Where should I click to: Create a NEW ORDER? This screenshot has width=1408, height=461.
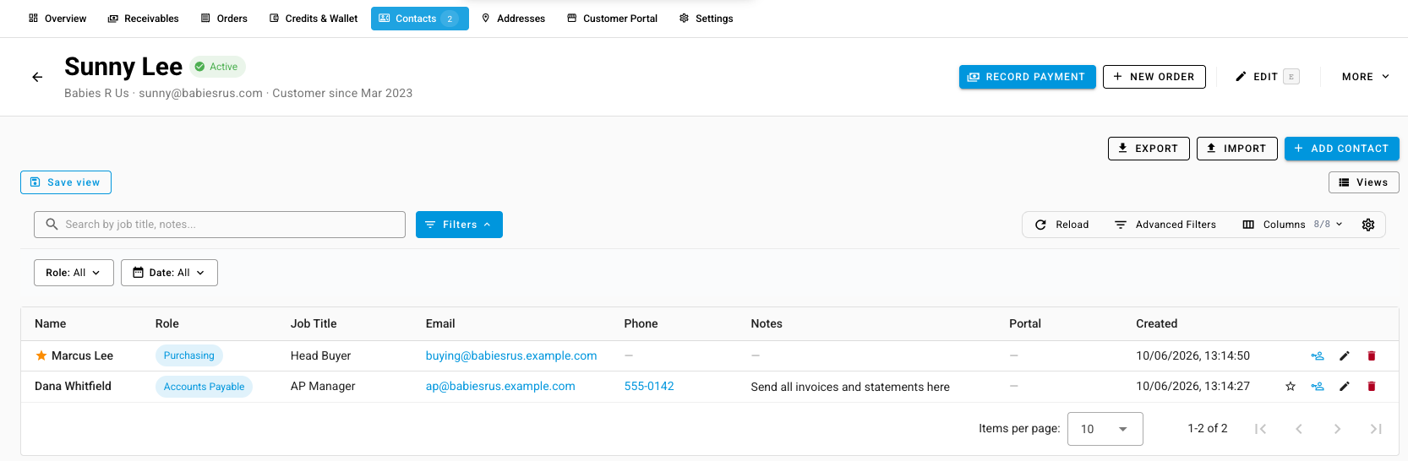point(1154,77)
